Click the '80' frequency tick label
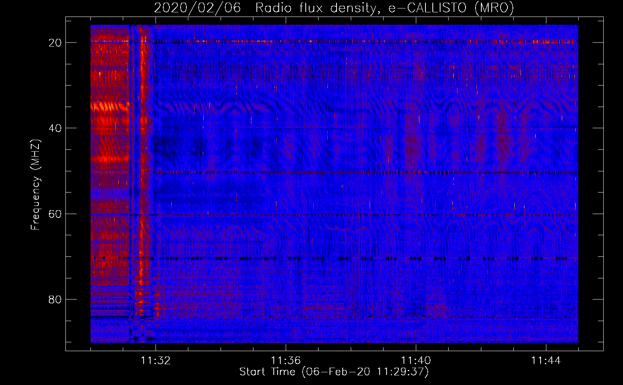The width and height of the screenshot is (623, 385). coord(55,300)
